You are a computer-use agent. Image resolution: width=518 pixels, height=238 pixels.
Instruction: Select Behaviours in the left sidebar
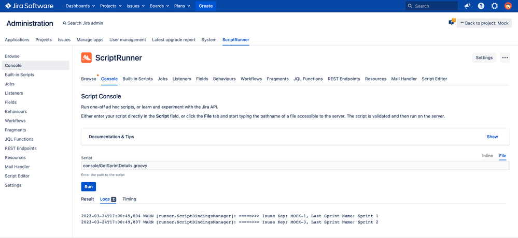click(x=16, y=112)
